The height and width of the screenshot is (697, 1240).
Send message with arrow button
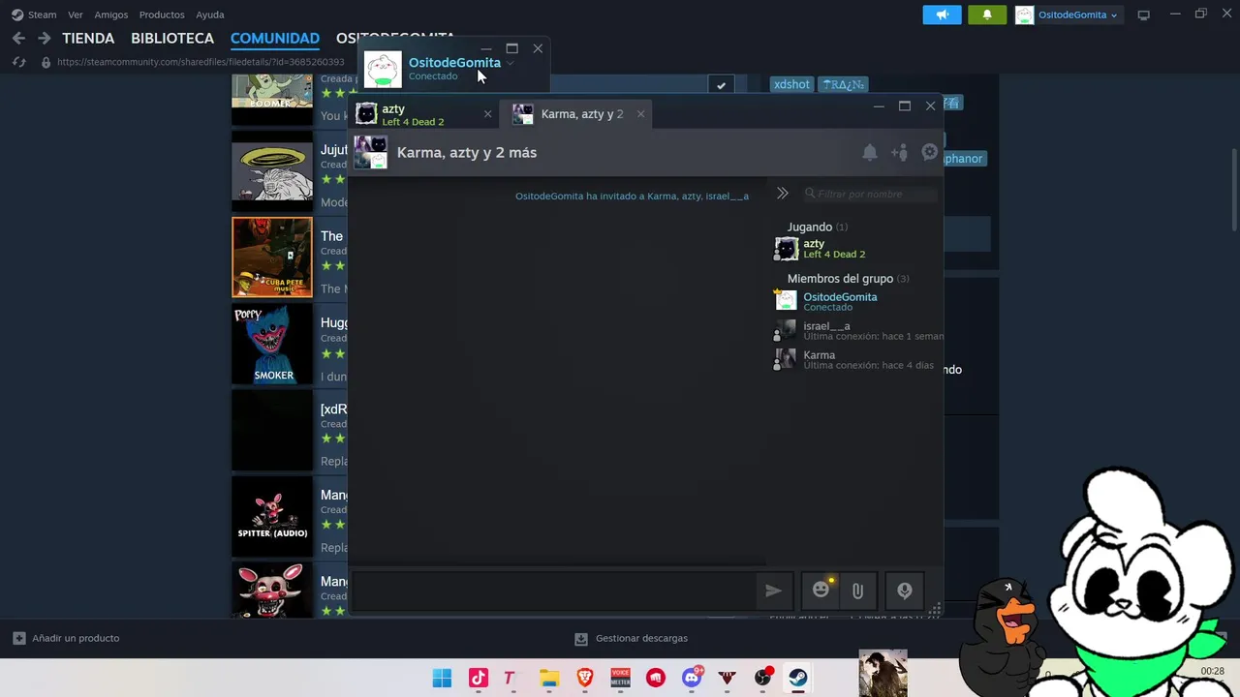pos(773,591)
